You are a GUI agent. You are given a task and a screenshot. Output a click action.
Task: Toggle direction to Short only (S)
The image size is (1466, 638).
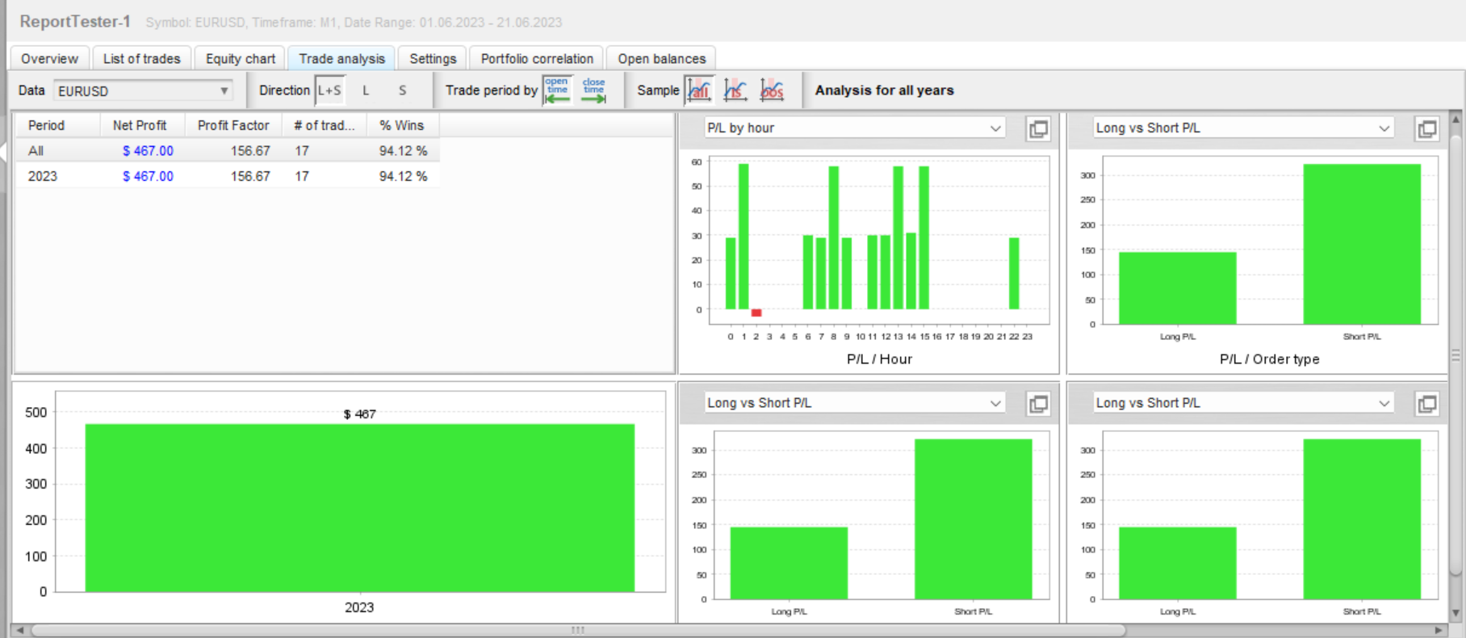click(402, 90)
